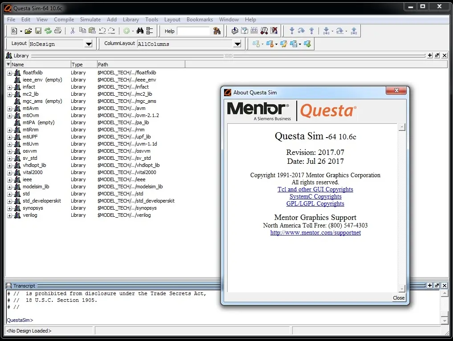Open the Library menu

click(131, 19)
